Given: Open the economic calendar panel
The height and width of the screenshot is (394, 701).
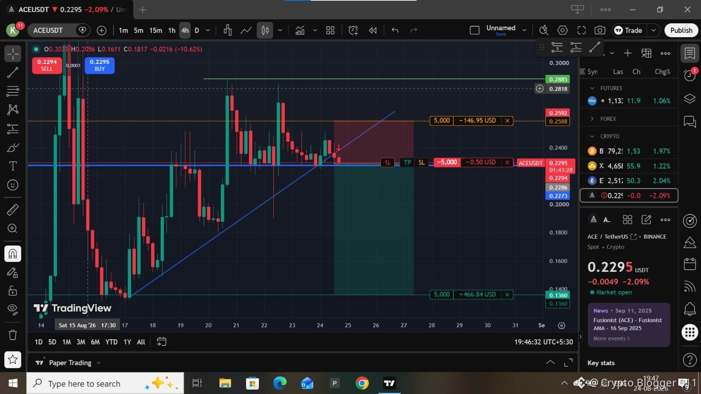Looking at the screenshot, I should (690, 264).
